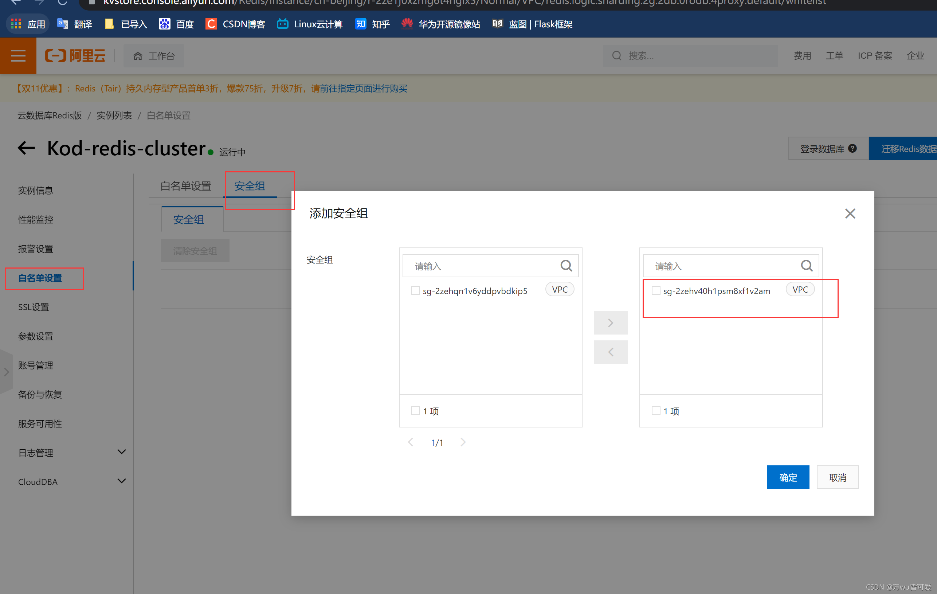Image resolution: width=937 pixels, height=594 pixels.
Task: Open 服务可用性 in the sidebar
Action: point(40,423)
